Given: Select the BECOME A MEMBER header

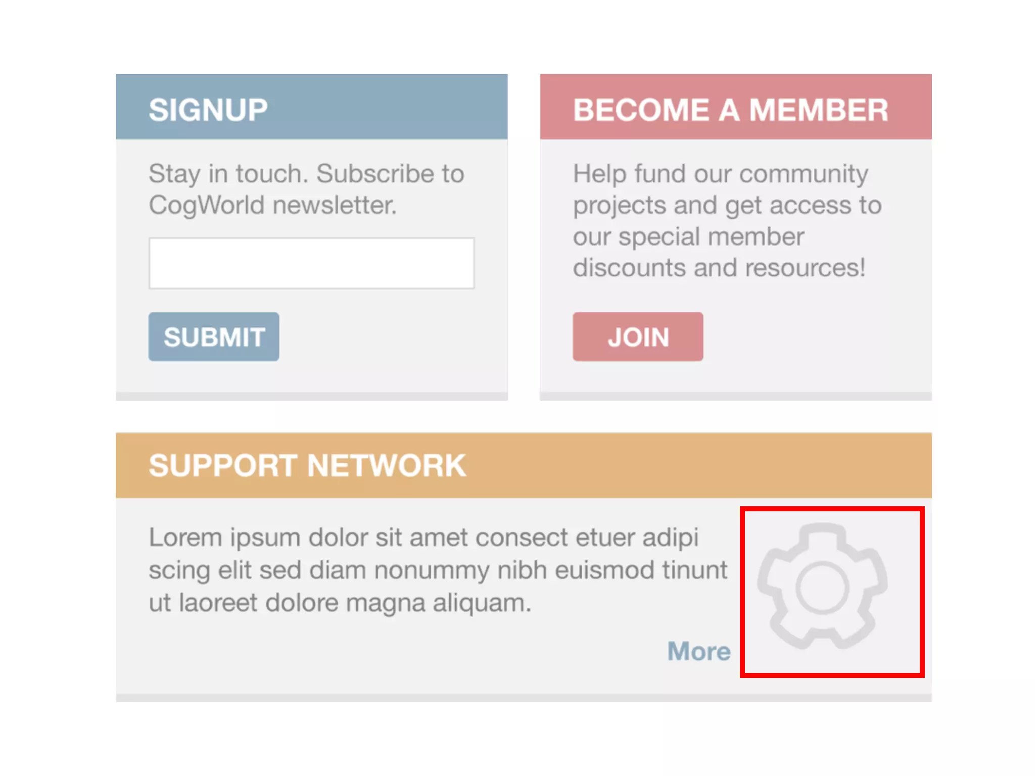Looking at the screenshot, I should [x=736, y=107].
